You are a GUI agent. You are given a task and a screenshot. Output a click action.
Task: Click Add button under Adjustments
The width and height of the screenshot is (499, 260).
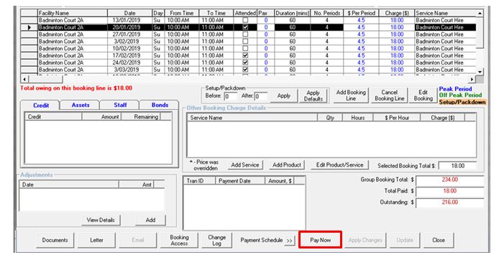click(x=150, y=220)
